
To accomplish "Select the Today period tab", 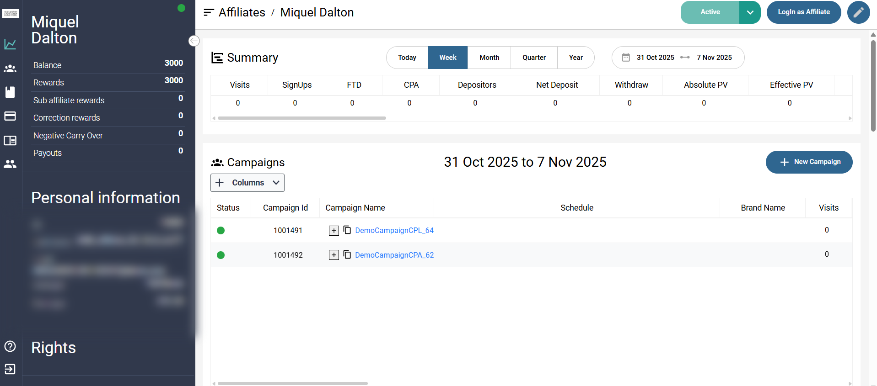I will [x=407, y=58].
